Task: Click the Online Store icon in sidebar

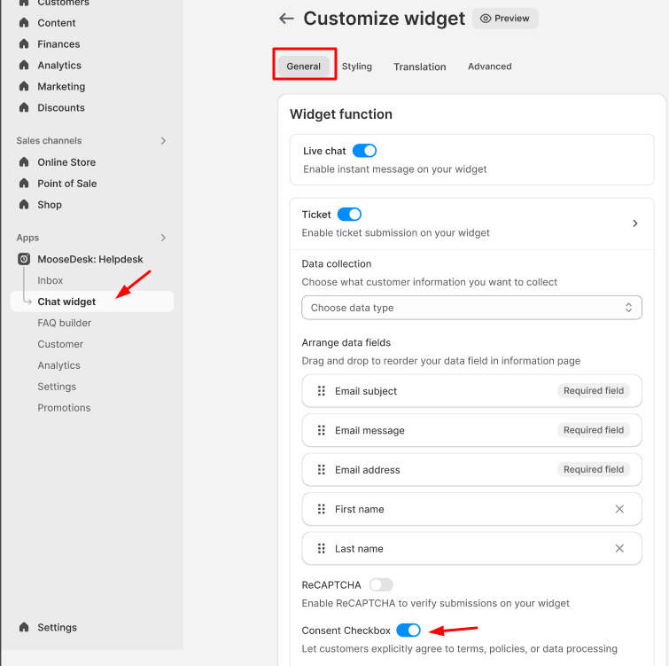Action: pos(24,162)
